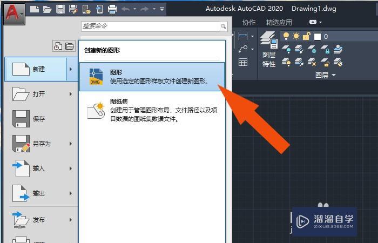Open Customize Quick Access Toolbar dropdown

click(162, 9)
